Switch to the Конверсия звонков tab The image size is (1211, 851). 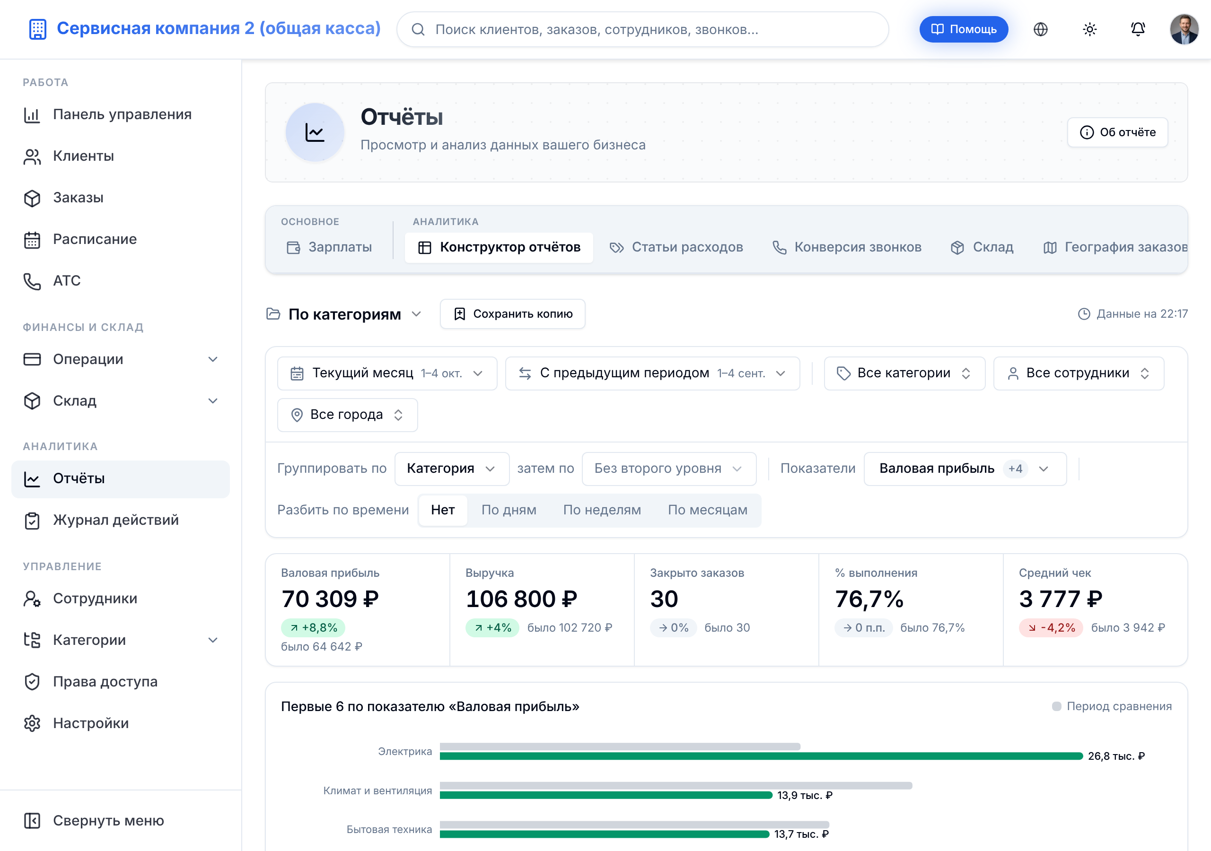click(847, 247)
